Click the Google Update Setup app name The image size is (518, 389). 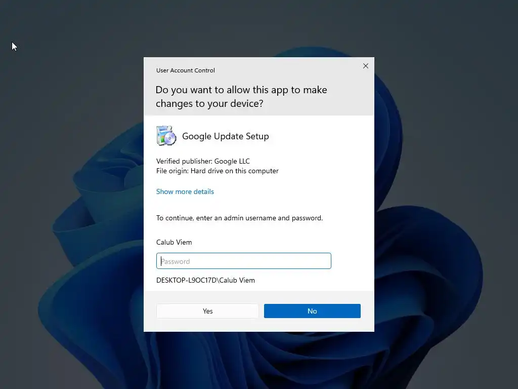tap(226, 136)
